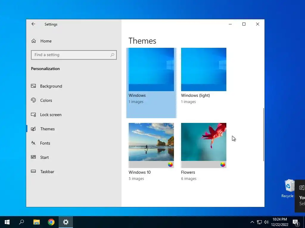Click the Themes label in sidebar

click(x=47, y=129)
